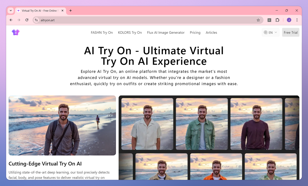Click the Cutting-Edge Virtual Try On AI heading
The height and width of the screenshot is (186, 308).
(45, 164)
